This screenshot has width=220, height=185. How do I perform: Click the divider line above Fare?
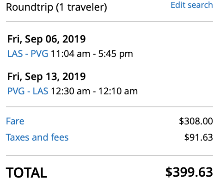click(x=110, y=107)
